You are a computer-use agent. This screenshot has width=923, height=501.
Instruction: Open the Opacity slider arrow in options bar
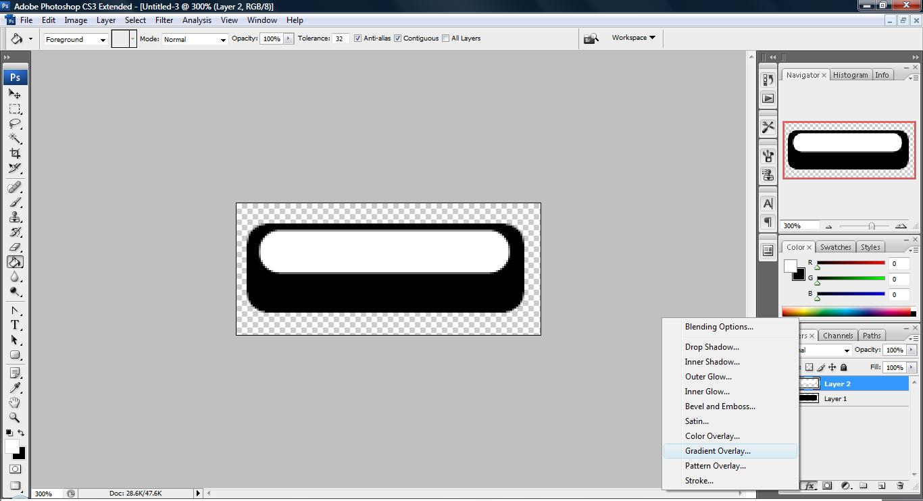(x=289, y=38)
